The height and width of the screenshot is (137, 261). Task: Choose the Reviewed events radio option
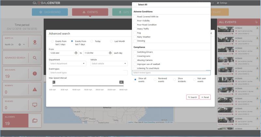(x=155, y=79)
